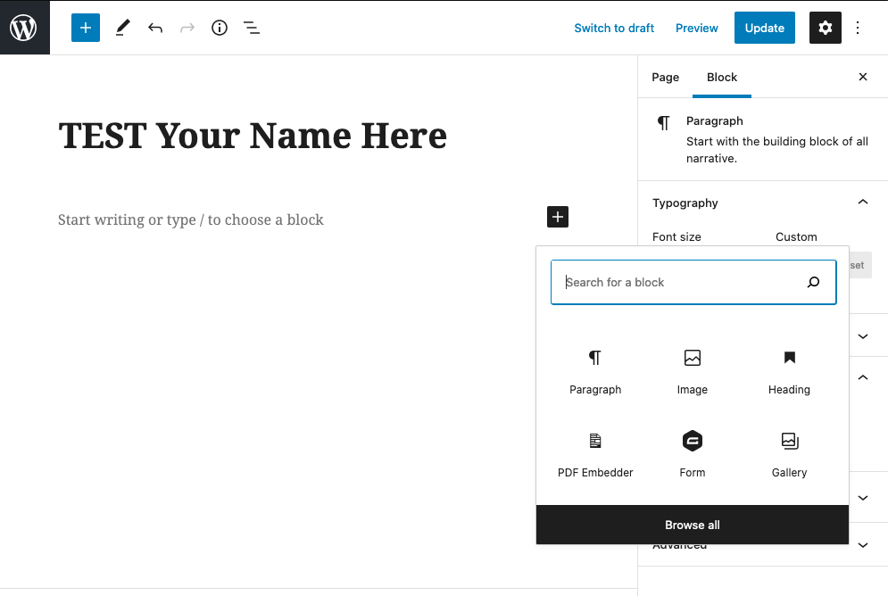Click the Paragraph pilcrow icon in sidebar
The image size is (888, 596).
(663, 123)
